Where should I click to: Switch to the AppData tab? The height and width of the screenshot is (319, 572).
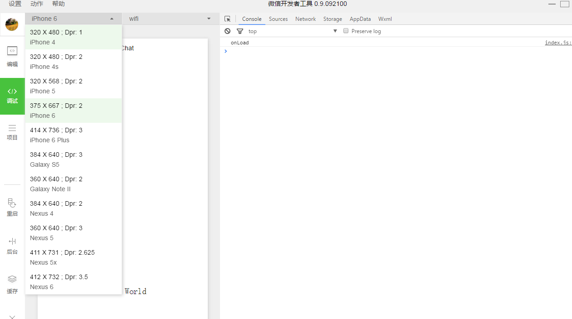360,19
